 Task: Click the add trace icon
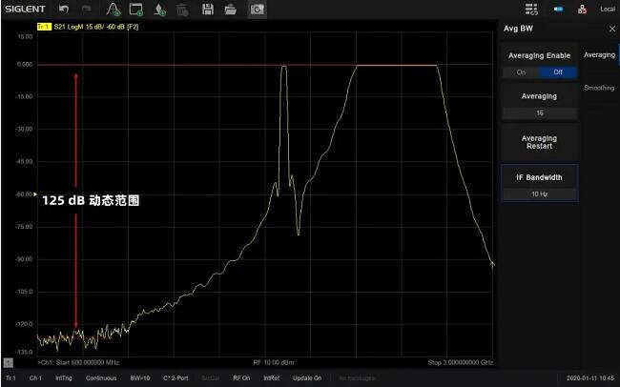point(114,9)
